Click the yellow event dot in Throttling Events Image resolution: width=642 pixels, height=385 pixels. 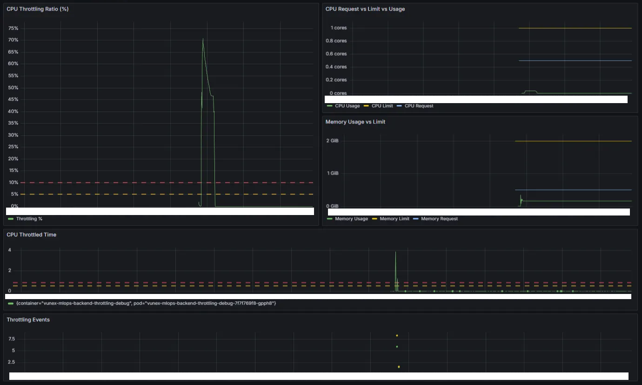tap(397, 335)
